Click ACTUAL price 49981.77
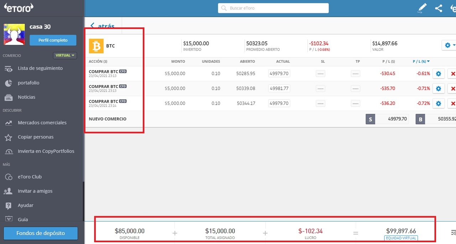This screenshot has height=244, width=456. point(279,88)
